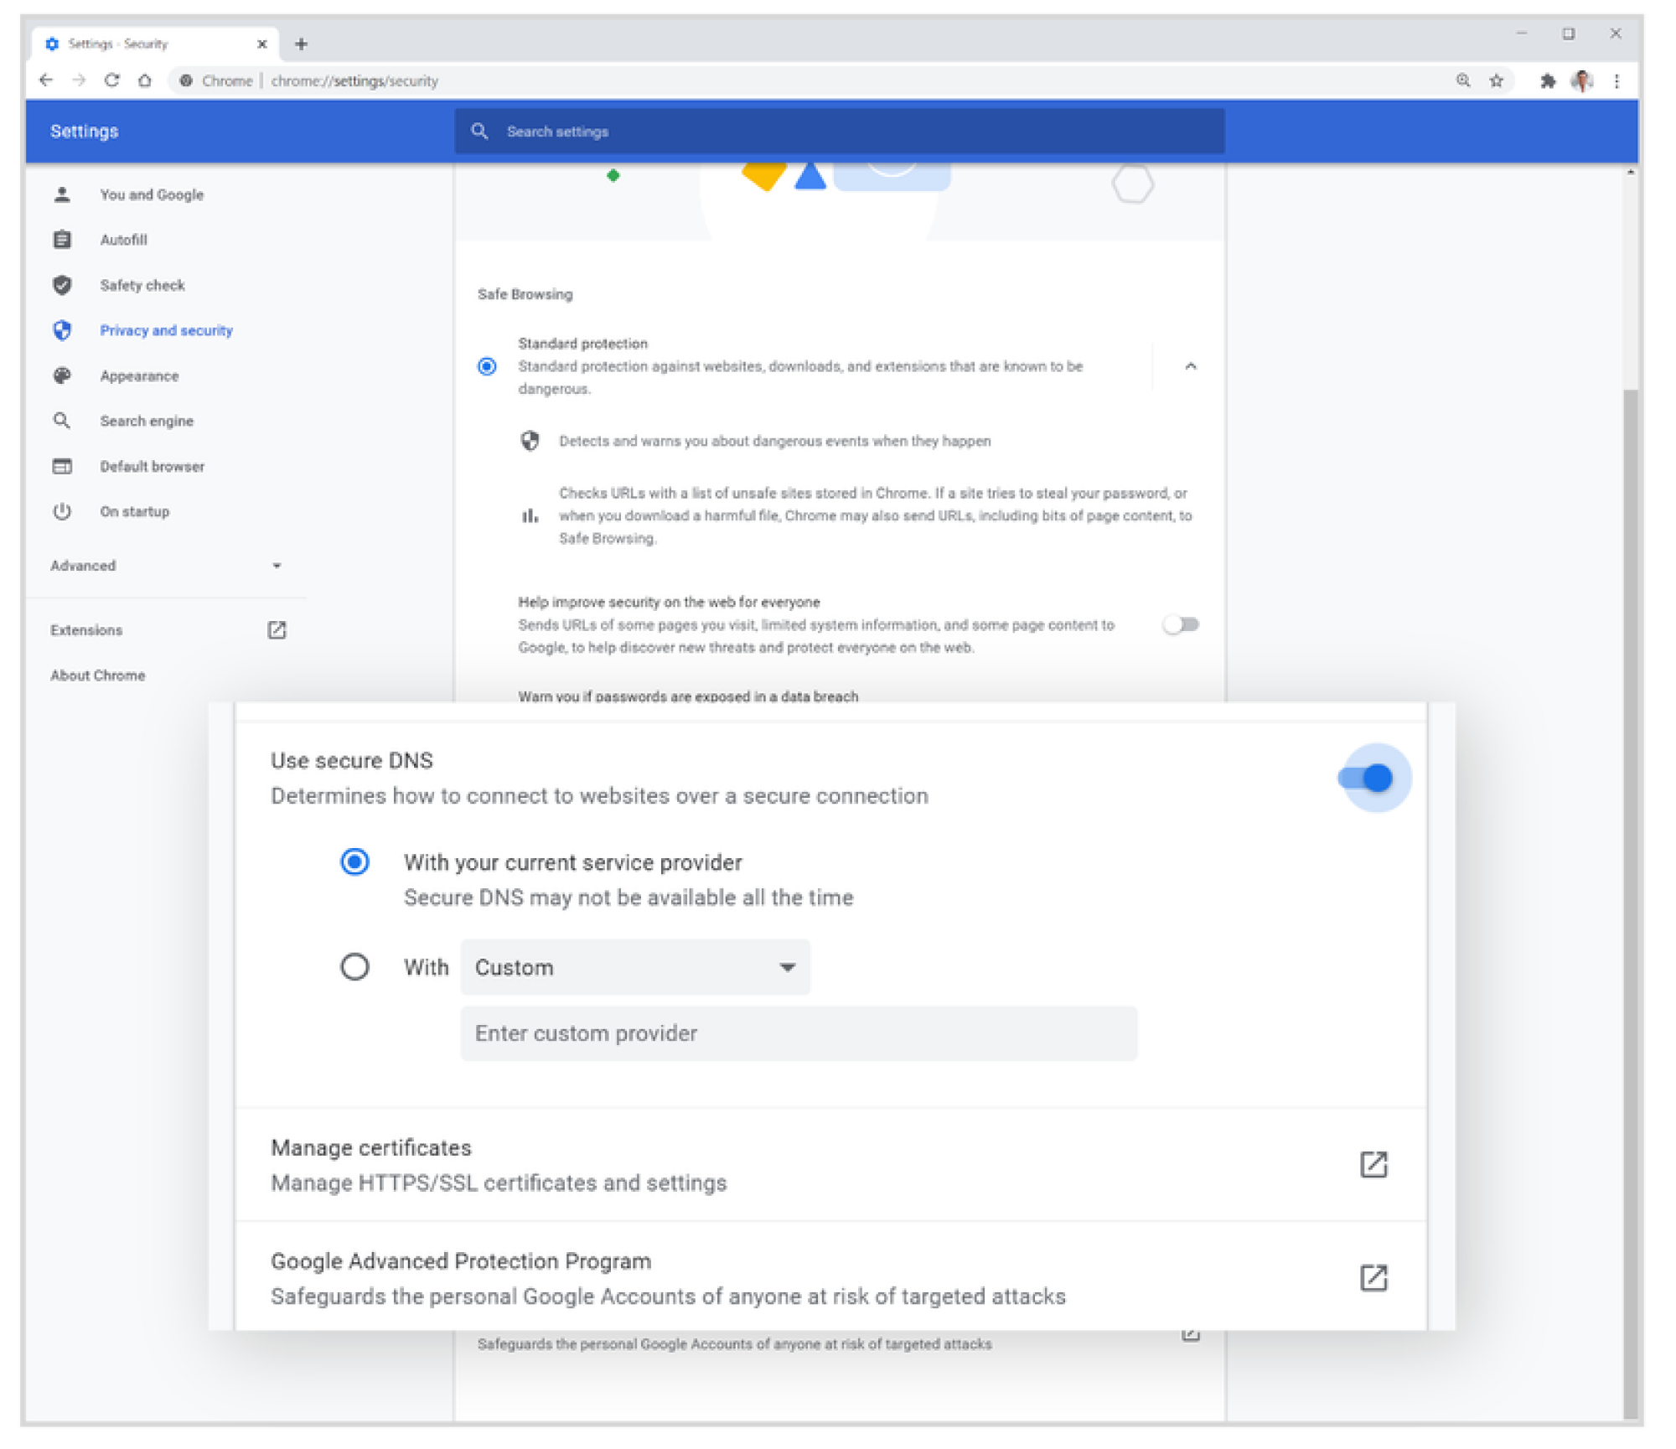Open Default browser settings
This screenshot has height=1449, width=1676.
pos(152,466)
